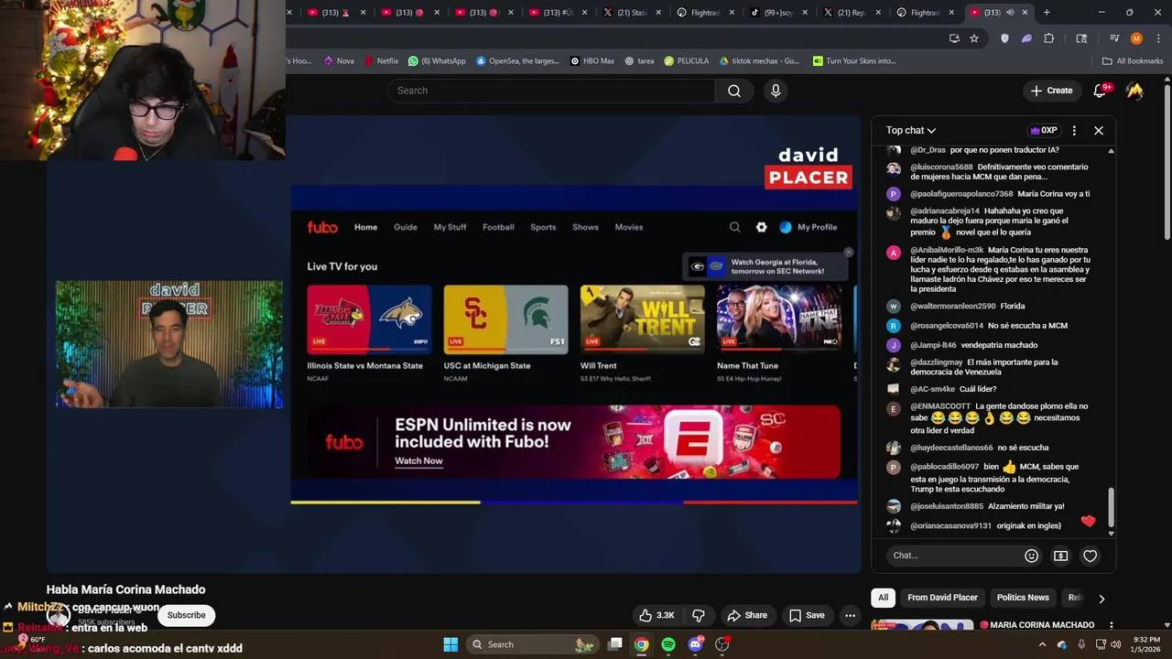Mute the playing YouTube browser tab
1172x659 pixels.
1010,13
